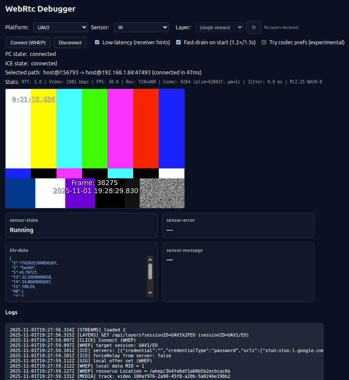Viewport: 349px width, 380px height.
Task: Click the sensor-state Running panel
Action: [81, 225]
